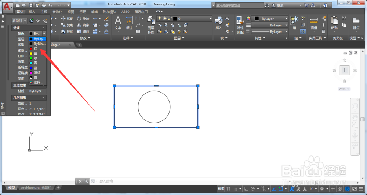
Task: Click the binoculars search icon
Action: point(267,5)
